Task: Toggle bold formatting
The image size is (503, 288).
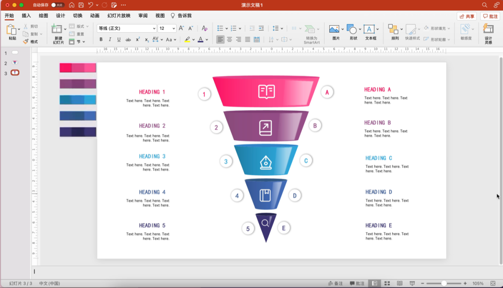Action: (101, 40)
